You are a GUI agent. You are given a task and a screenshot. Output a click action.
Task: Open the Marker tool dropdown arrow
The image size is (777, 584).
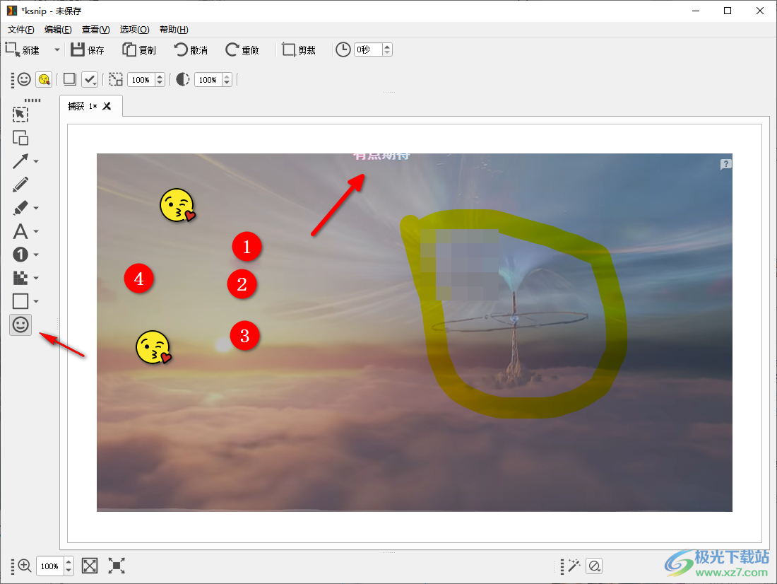coord(36,209)
